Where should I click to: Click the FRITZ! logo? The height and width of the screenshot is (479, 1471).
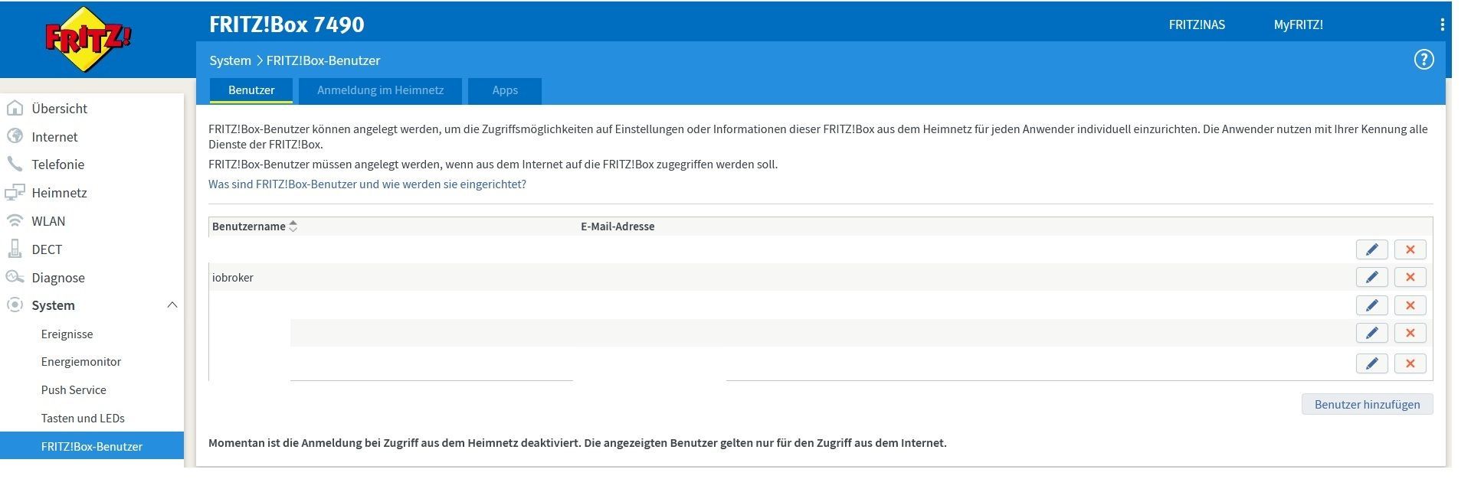coord(87,39)
